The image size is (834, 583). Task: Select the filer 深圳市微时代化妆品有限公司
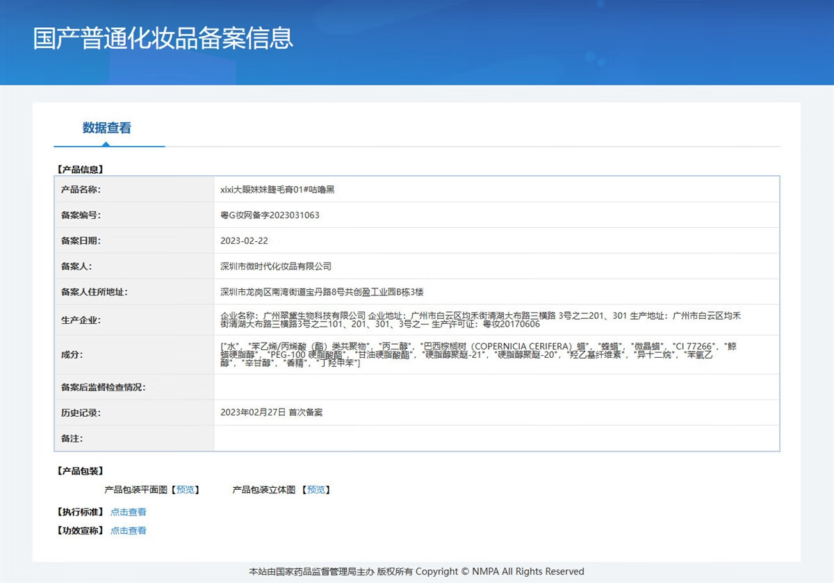(x=276, y=266)
